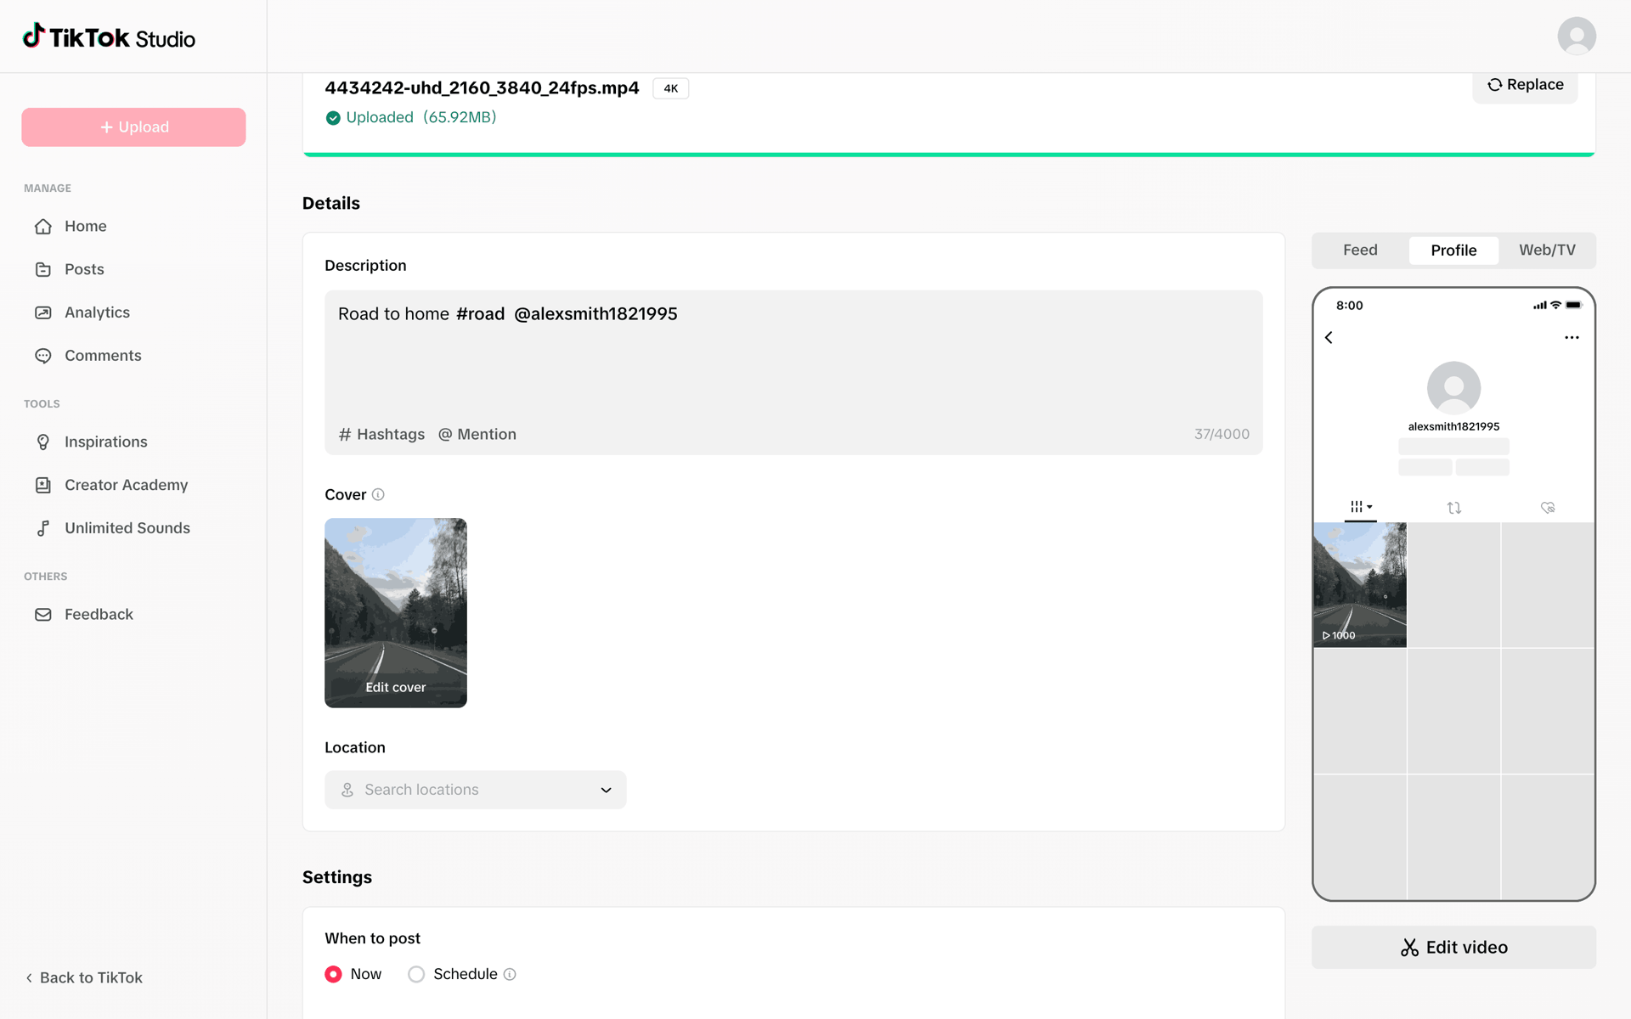
Task: Click the Creator Academy book icon
Action: [43, 485]
